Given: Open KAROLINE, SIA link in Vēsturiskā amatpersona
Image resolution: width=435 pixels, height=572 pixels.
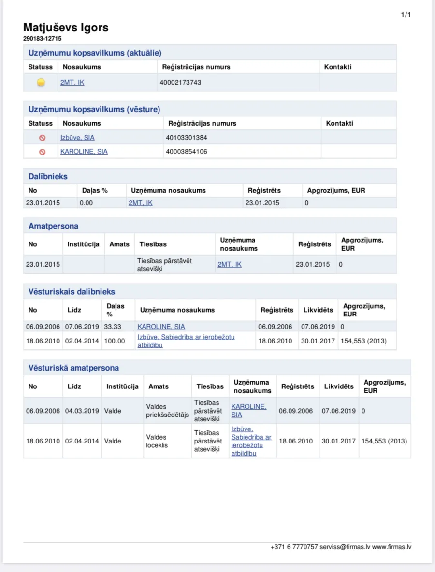Looking at the screenshot, I should coord(249,410).
